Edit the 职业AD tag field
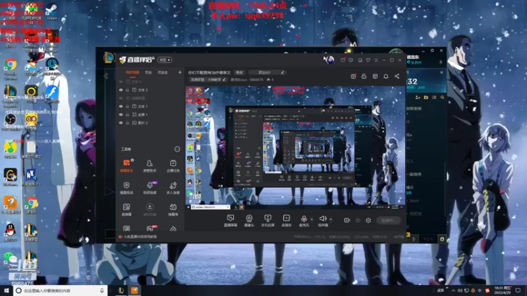 click(x=267, y=72)
